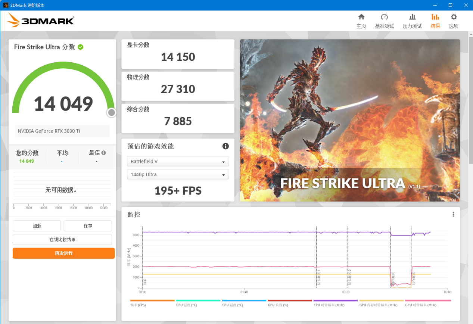Viewport: 473px width, 324px height.
Task: Open the monitoring three-dot menu
Action: pos(453,214)
